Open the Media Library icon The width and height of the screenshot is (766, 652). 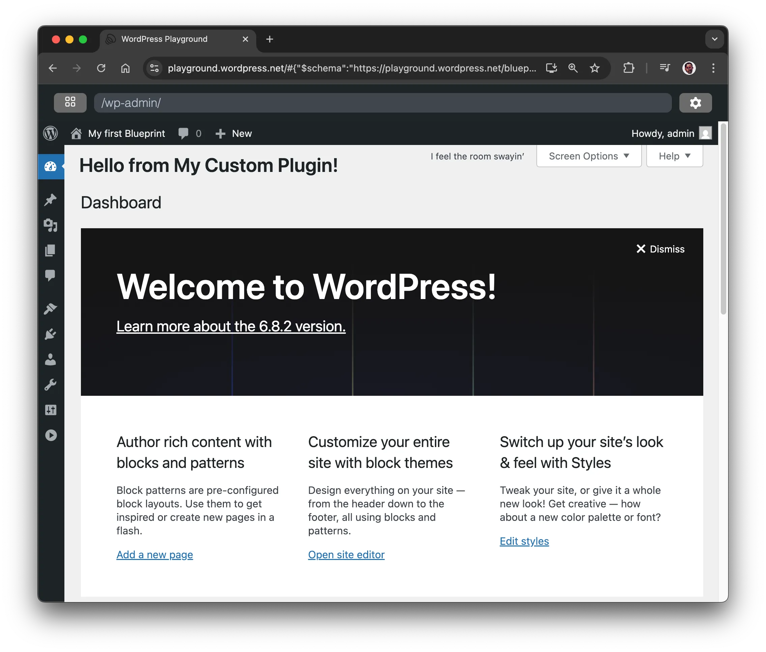51,226
